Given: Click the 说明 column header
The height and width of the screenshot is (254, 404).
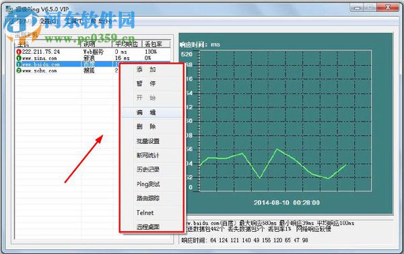Looking at the screenshot, I should pyautogui.click(x=96, y=44).
